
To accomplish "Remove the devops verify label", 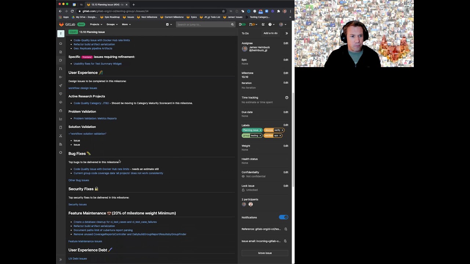I will [x=282, y=130].
